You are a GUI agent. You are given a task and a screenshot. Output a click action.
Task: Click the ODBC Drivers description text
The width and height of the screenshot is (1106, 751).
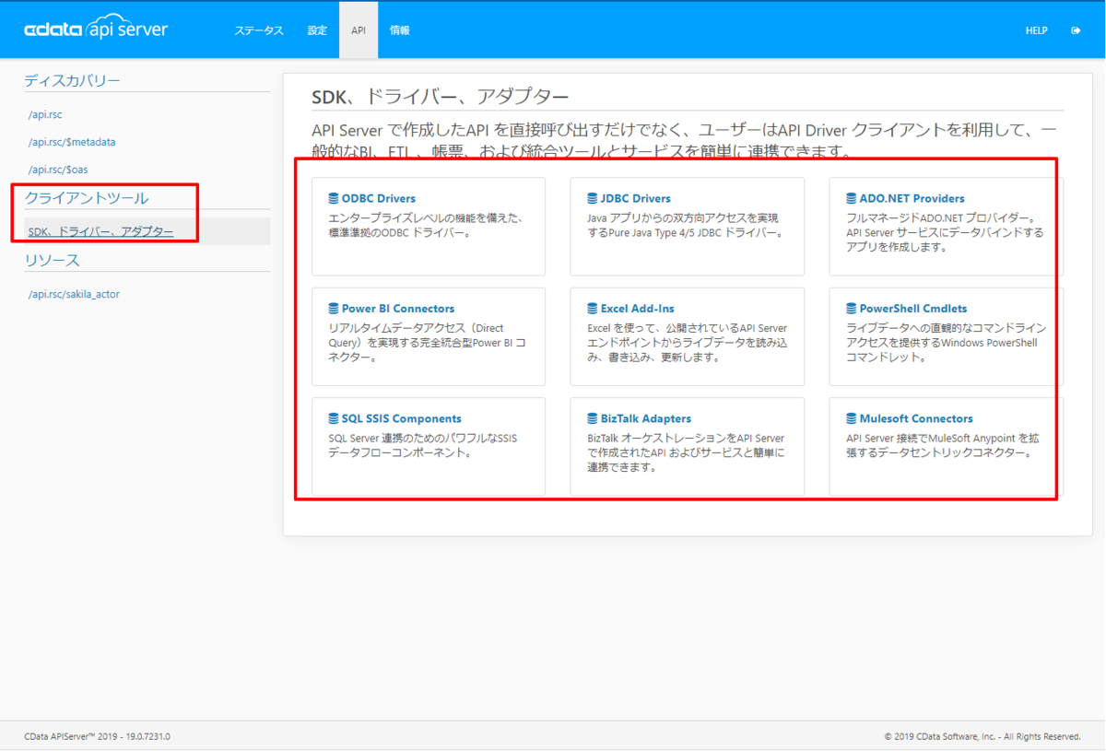pyautogui.click(x=426, y=226)
